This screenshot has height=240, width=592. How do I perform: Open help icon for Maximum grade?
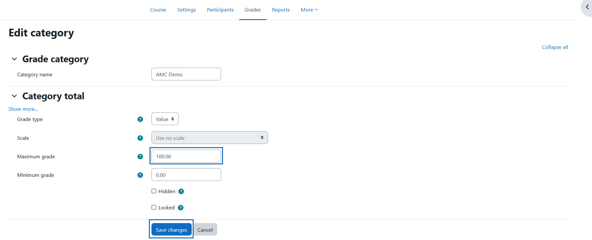(x=140, y=156)
